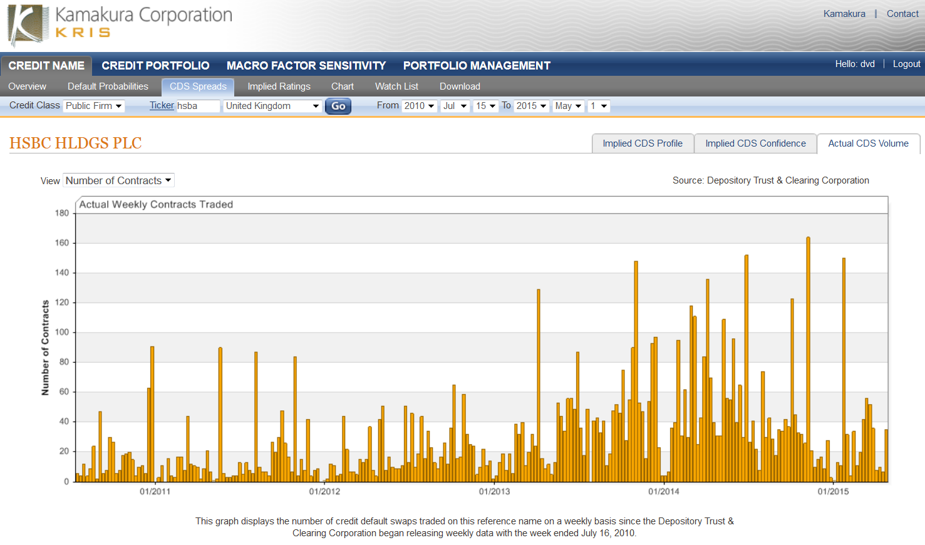This screenshot has width=925, height=545.
Task: Click the Logout link
Action: tap(906, 63)
